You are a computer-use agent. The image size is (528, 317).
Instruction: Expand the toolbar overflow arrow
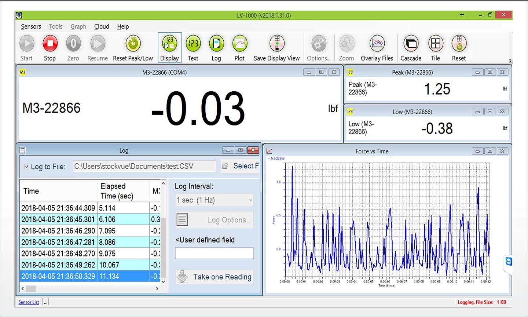(510, 61)
